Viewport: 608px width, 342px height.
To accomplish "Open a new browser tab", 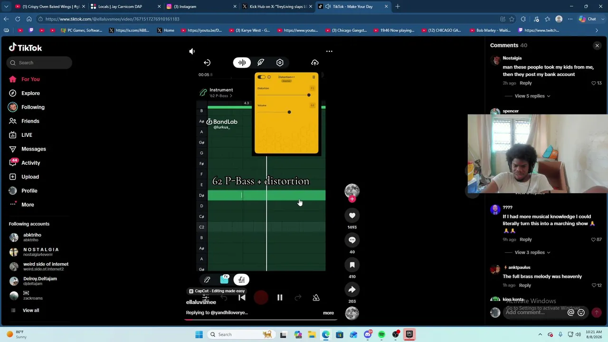I will (x=398, y=7).
